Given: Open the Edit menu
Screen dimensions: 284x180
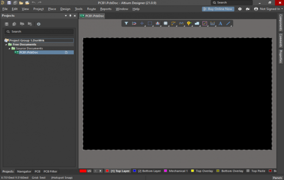Looking at the screenshot, I should [14, 9].
